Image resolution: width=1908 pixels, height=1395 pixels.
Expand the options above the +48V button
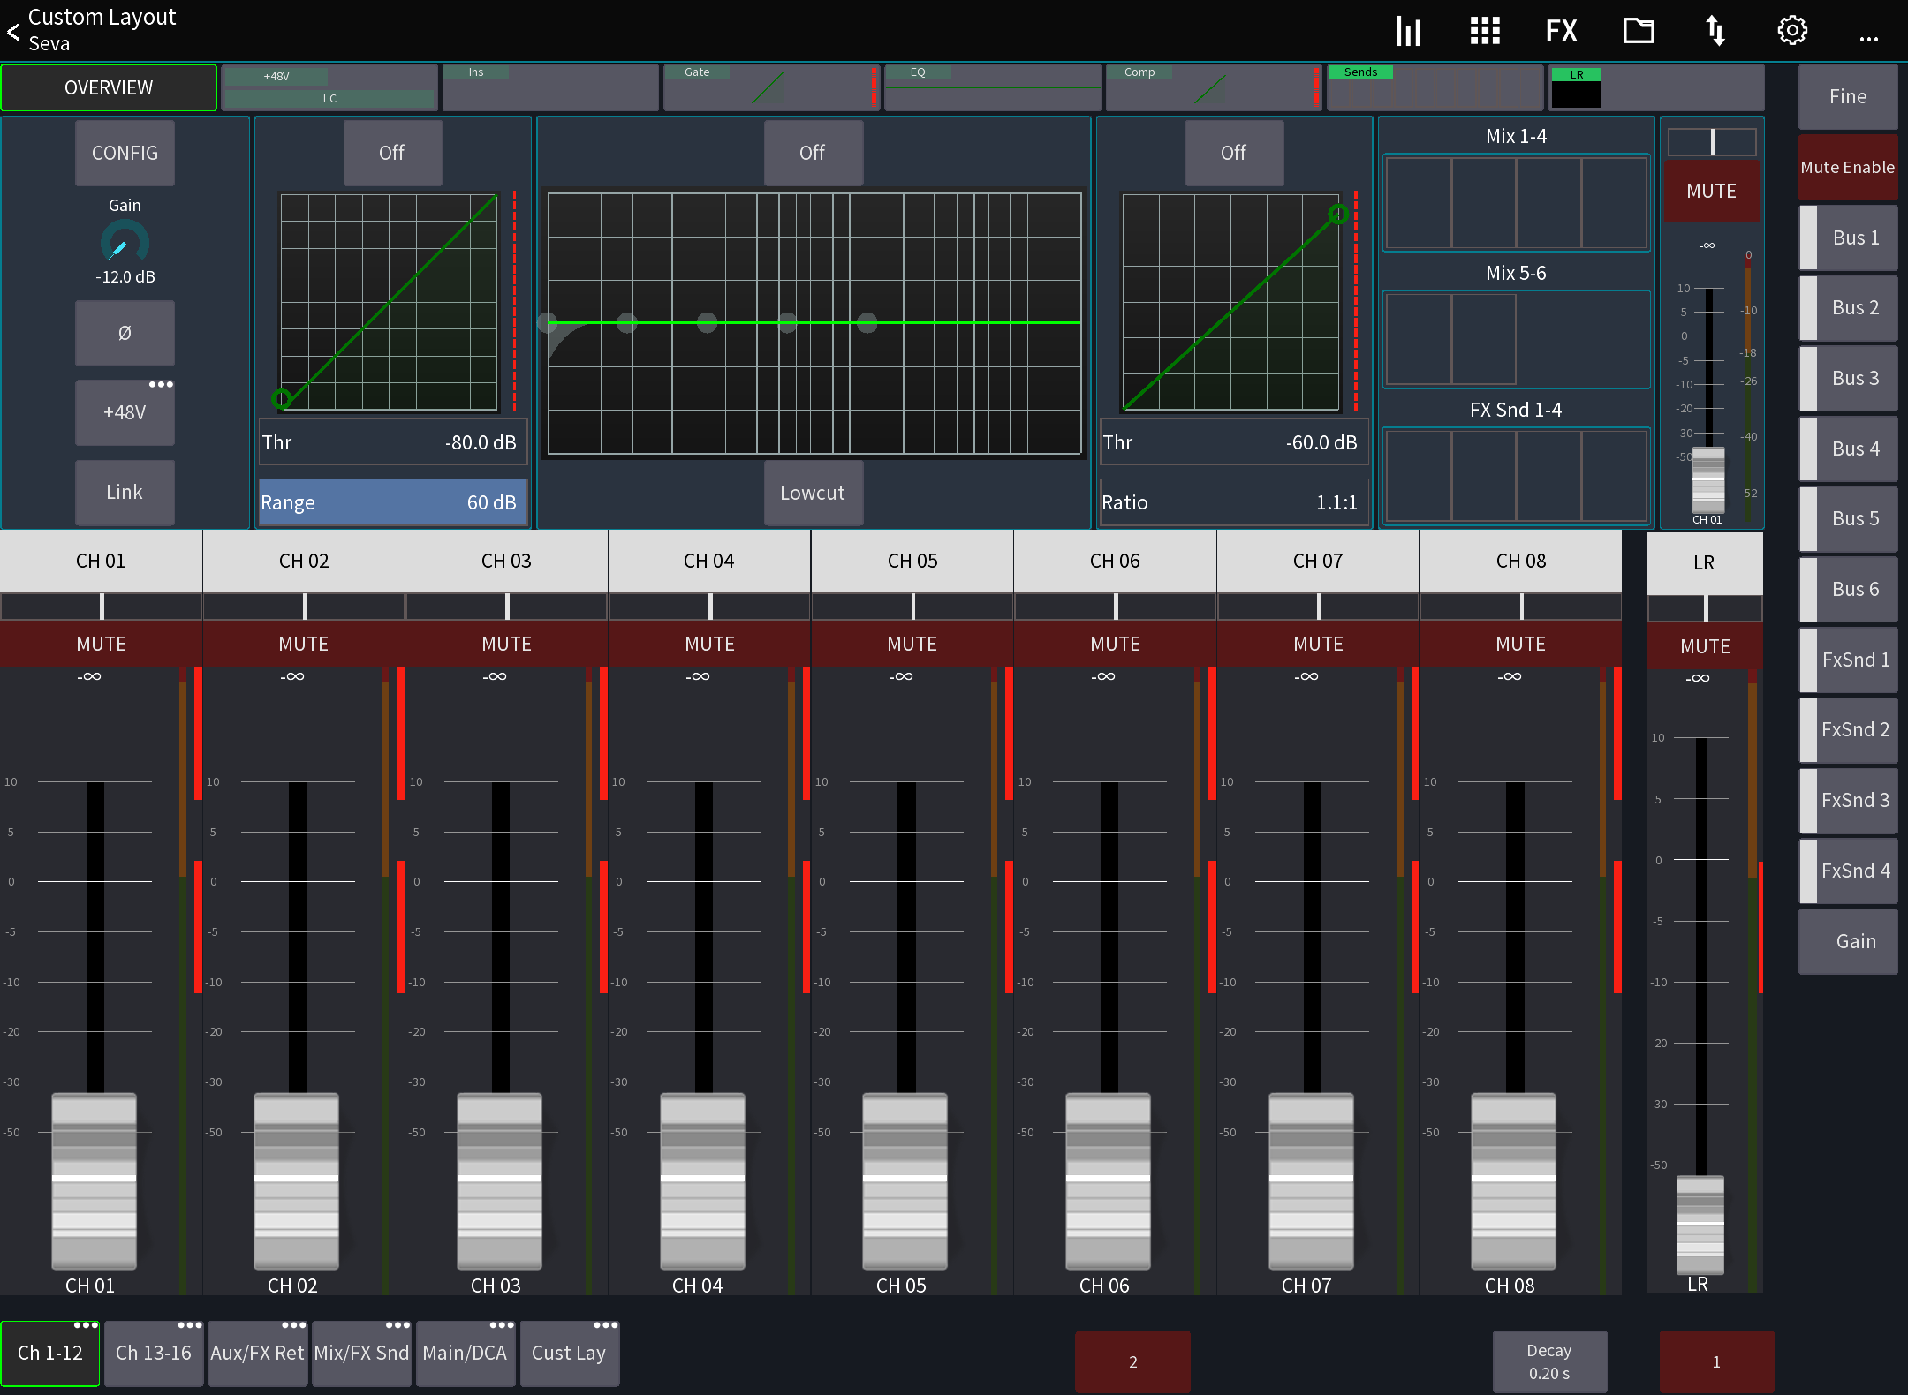tap(160, 384)
